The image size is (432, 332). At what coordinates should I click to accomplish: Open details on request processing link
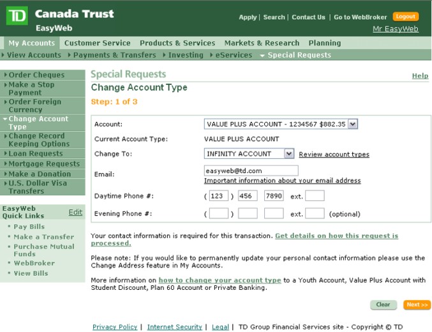(x=336, y=236)
